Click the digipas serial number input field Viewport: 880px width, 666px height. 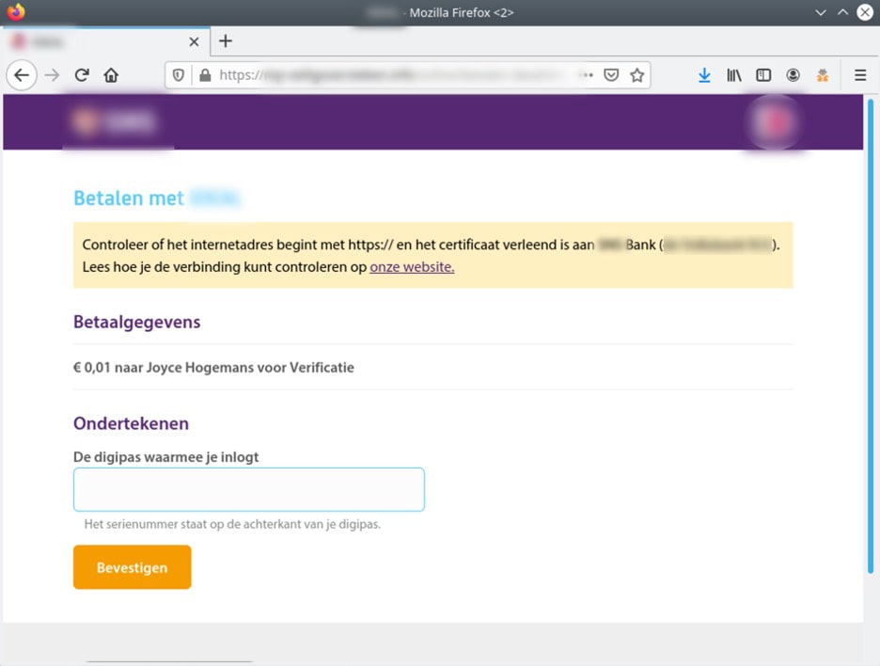point(248,489)
